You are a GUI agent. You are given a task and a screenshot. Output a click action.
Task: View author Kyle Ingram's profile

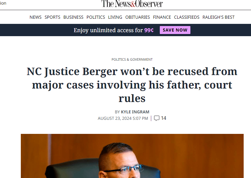point(135,112)
